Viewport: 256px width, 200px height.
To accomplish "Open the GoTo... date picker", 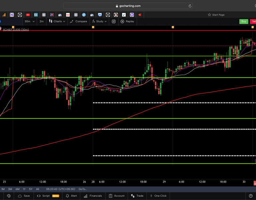I will [83, 189].
